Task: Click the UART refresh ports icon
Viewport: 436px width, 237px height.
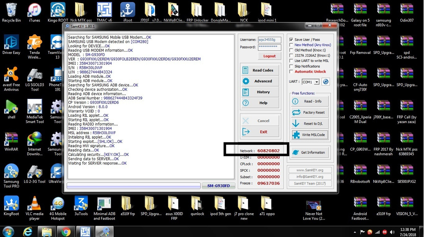Action: 326,82
